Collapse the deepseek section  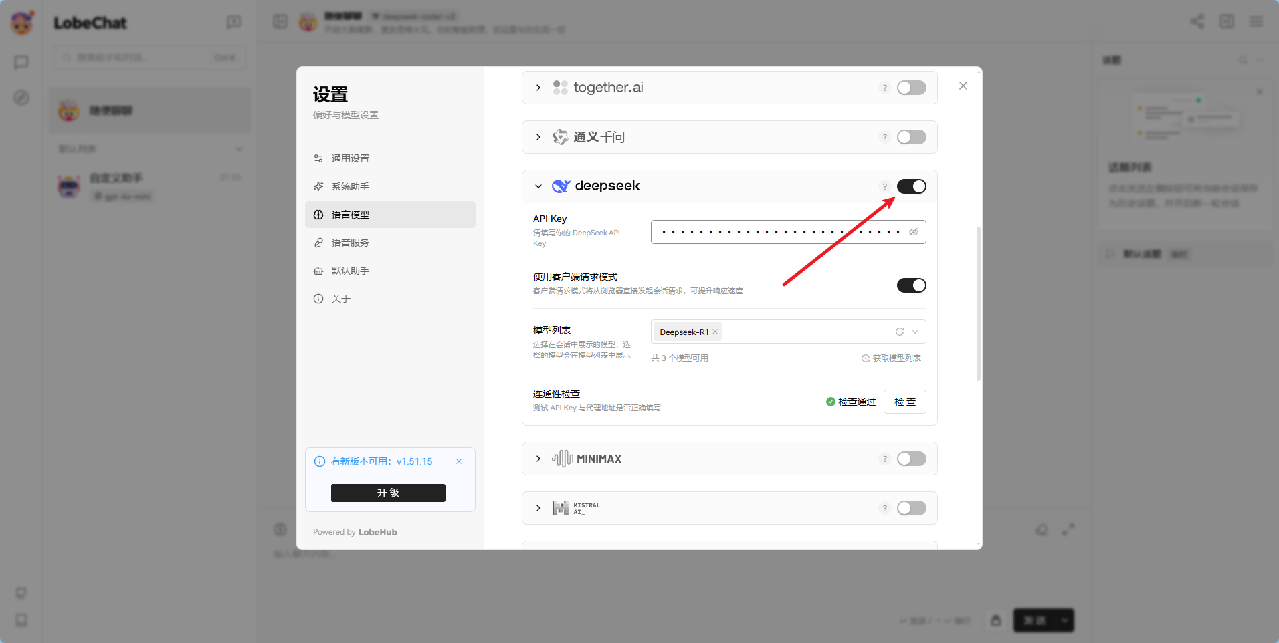[538, 186]
